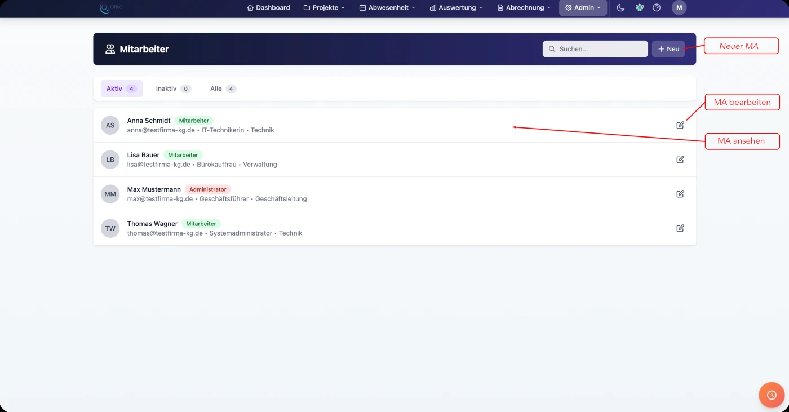Open user profile avatar M
Screen dimensions: 789x412
(679, 8)
